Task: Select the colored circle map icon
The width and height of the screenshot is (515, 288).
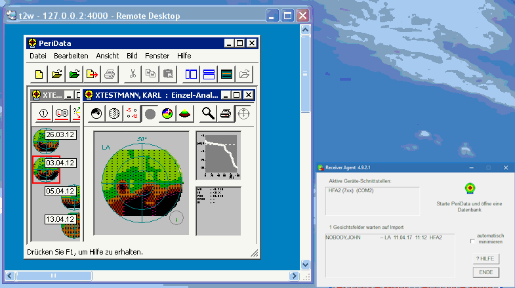Action: coord(167,113)
